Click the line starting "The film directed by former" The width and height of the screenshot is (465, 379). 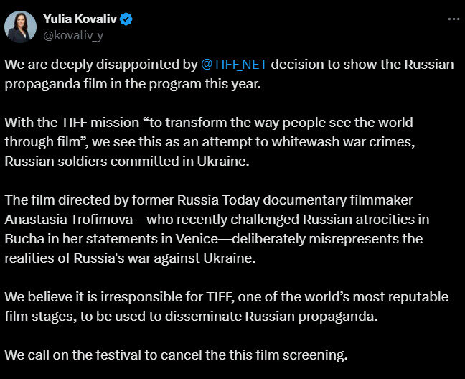point(209,200)
